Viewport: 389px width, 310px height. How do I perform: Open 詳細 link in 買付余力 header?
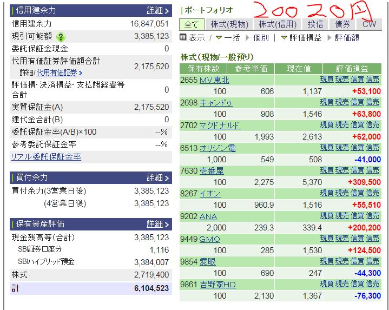point(157,177)
